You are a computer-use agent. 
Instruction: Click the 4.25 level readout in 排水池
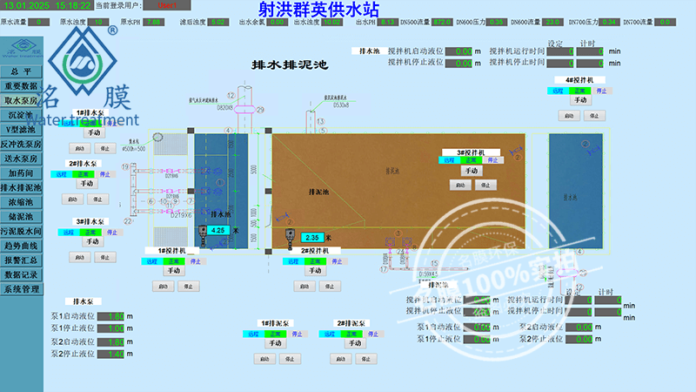(x=218, y=230)
